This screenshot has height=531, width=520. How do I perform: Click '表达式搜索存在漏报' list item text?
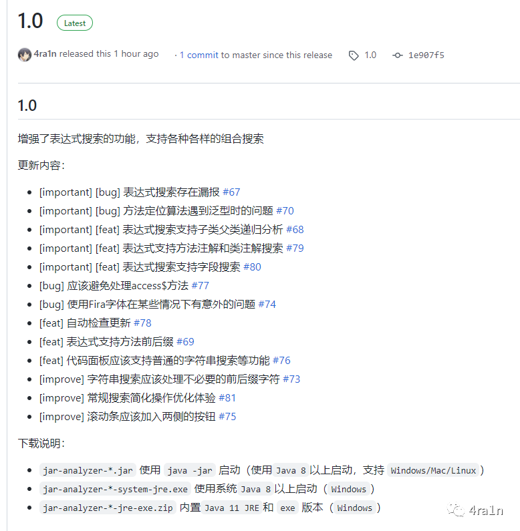tap(171, 192)
